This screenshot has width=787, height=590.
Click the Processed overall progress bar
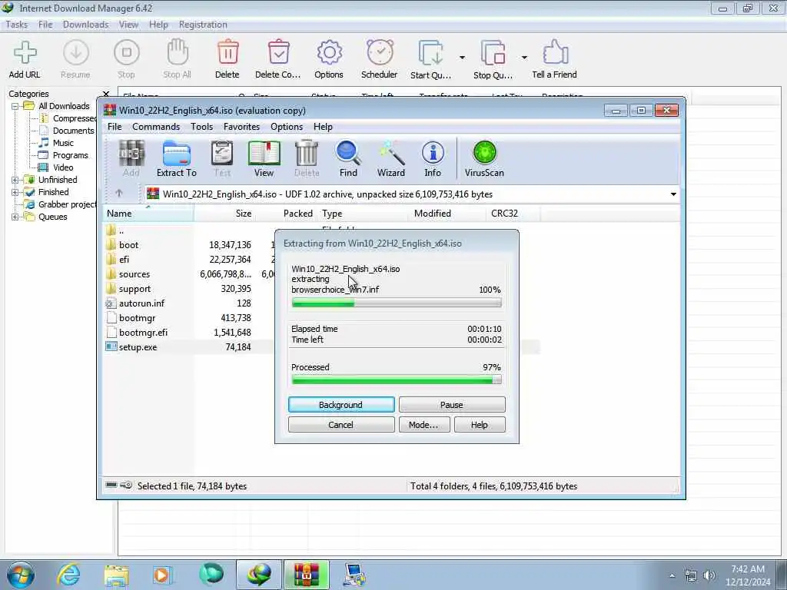[x=397, y=381]
